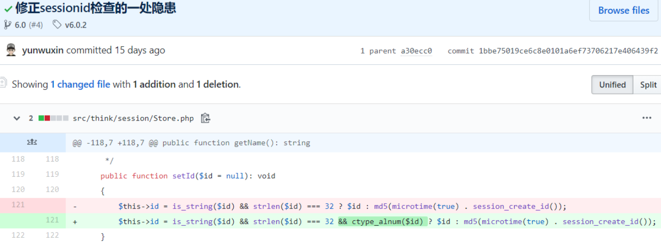Open yunwuxin's profile link
Image resolution: width=661 pixels, height=244 pixels.
(x=43, y=50)
